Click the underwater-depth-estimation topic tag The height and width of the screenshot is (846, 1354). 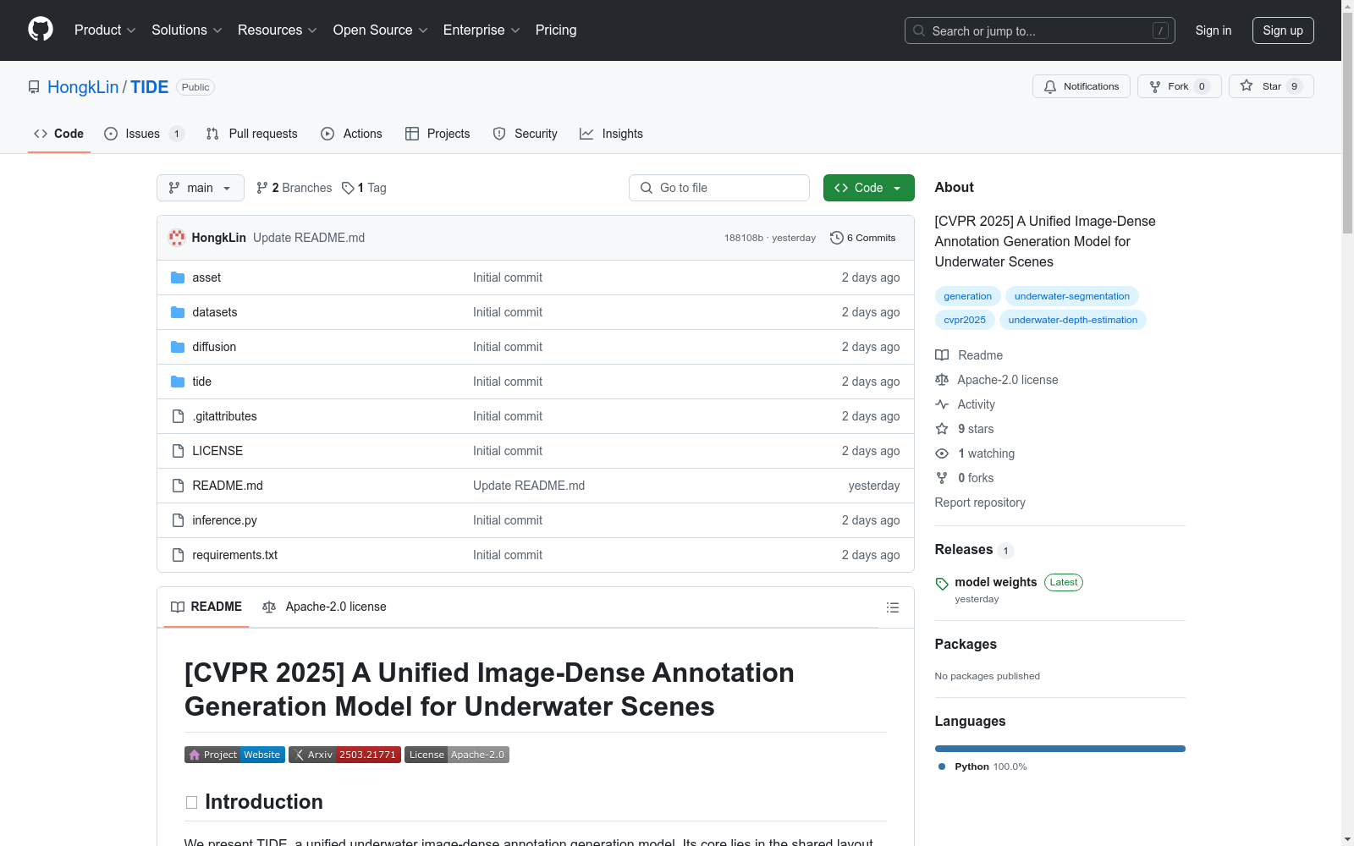pos(1073,320)
